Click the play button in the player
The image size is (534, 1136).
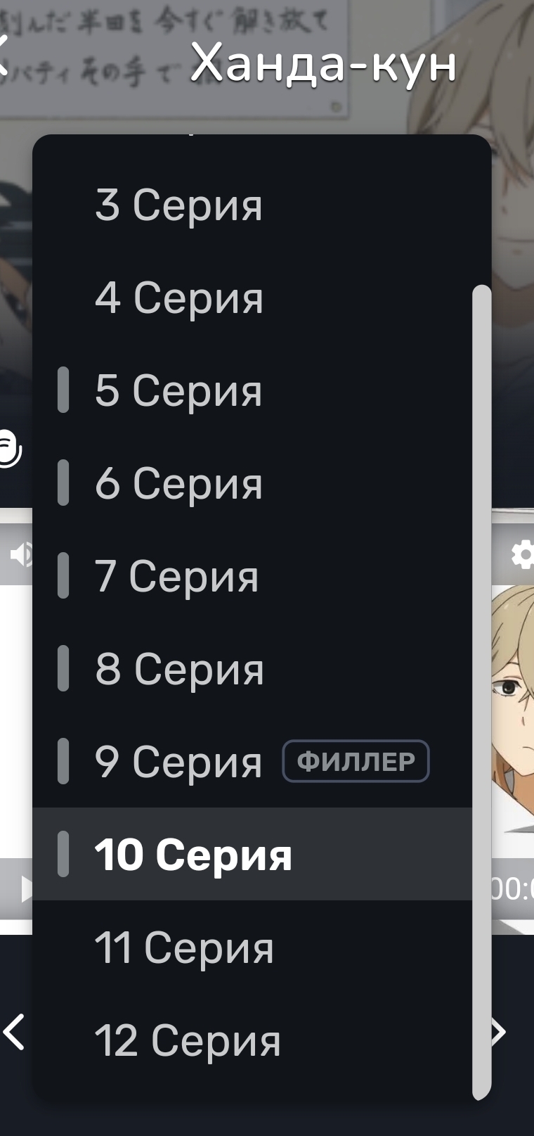tap(25, 889)
